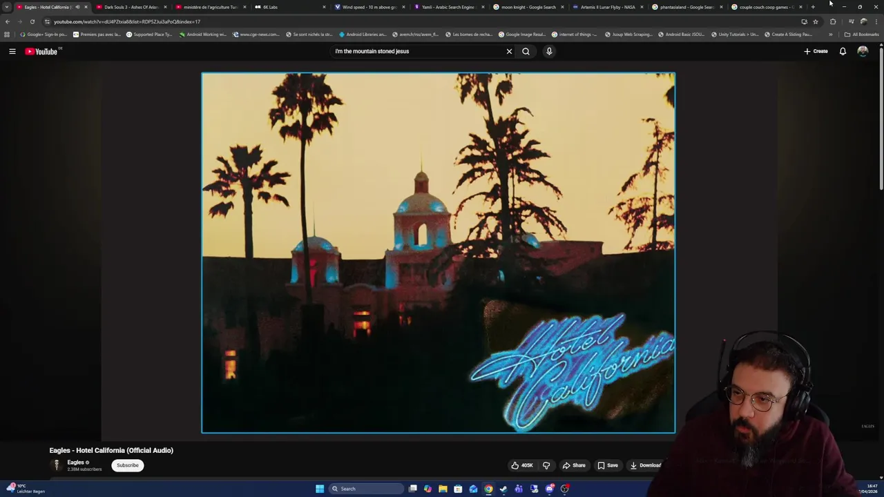
Task: Click the Share button
Action: click(574, 465)
